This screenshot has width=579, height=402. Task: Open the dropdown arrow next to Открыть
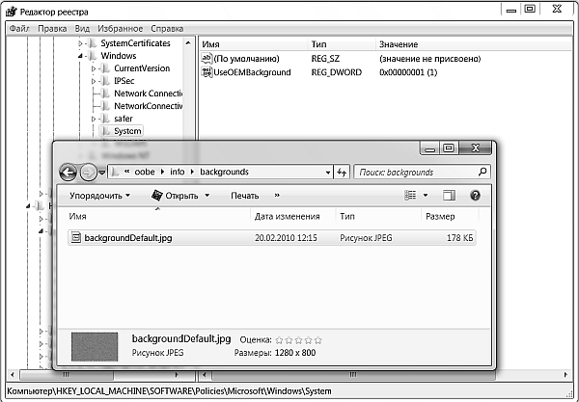point(207,196)
